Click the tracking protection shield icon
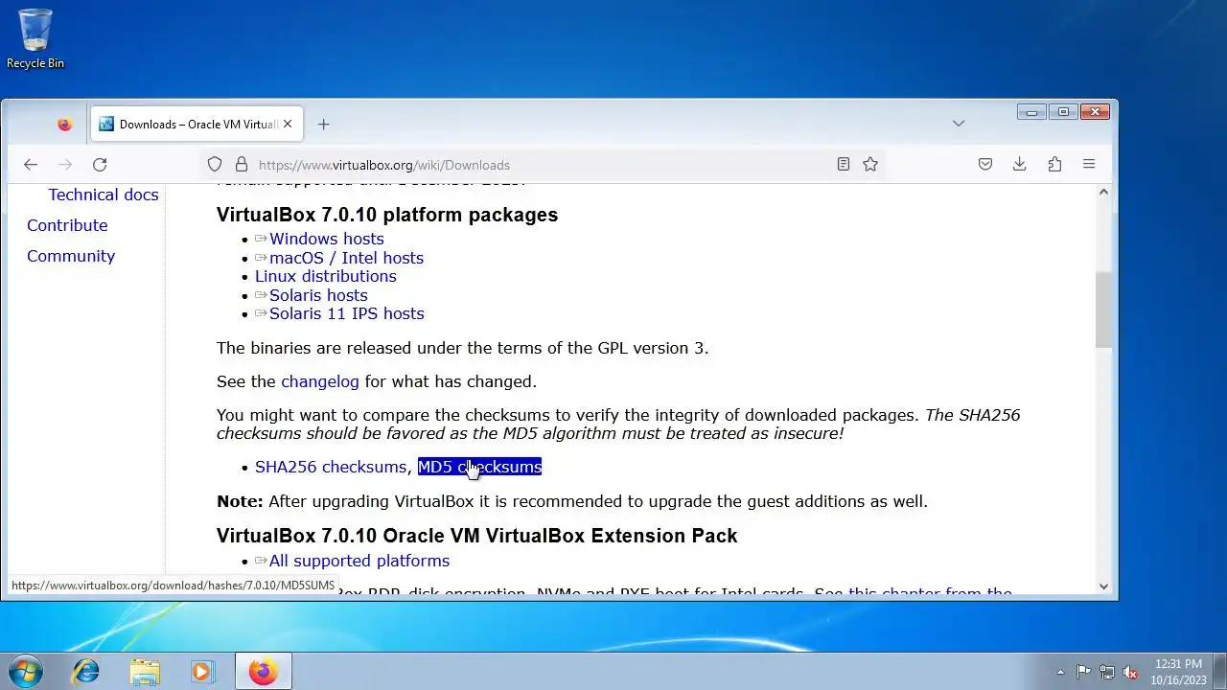 coord(215,164)
